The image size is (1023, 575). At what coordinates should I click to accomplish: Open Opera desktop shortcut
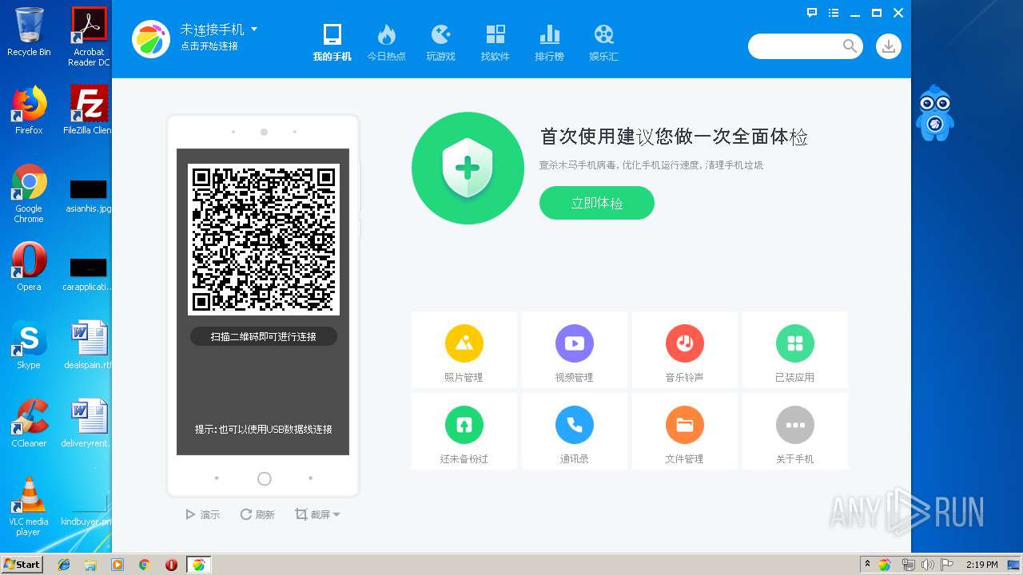(x=29, y=267)
